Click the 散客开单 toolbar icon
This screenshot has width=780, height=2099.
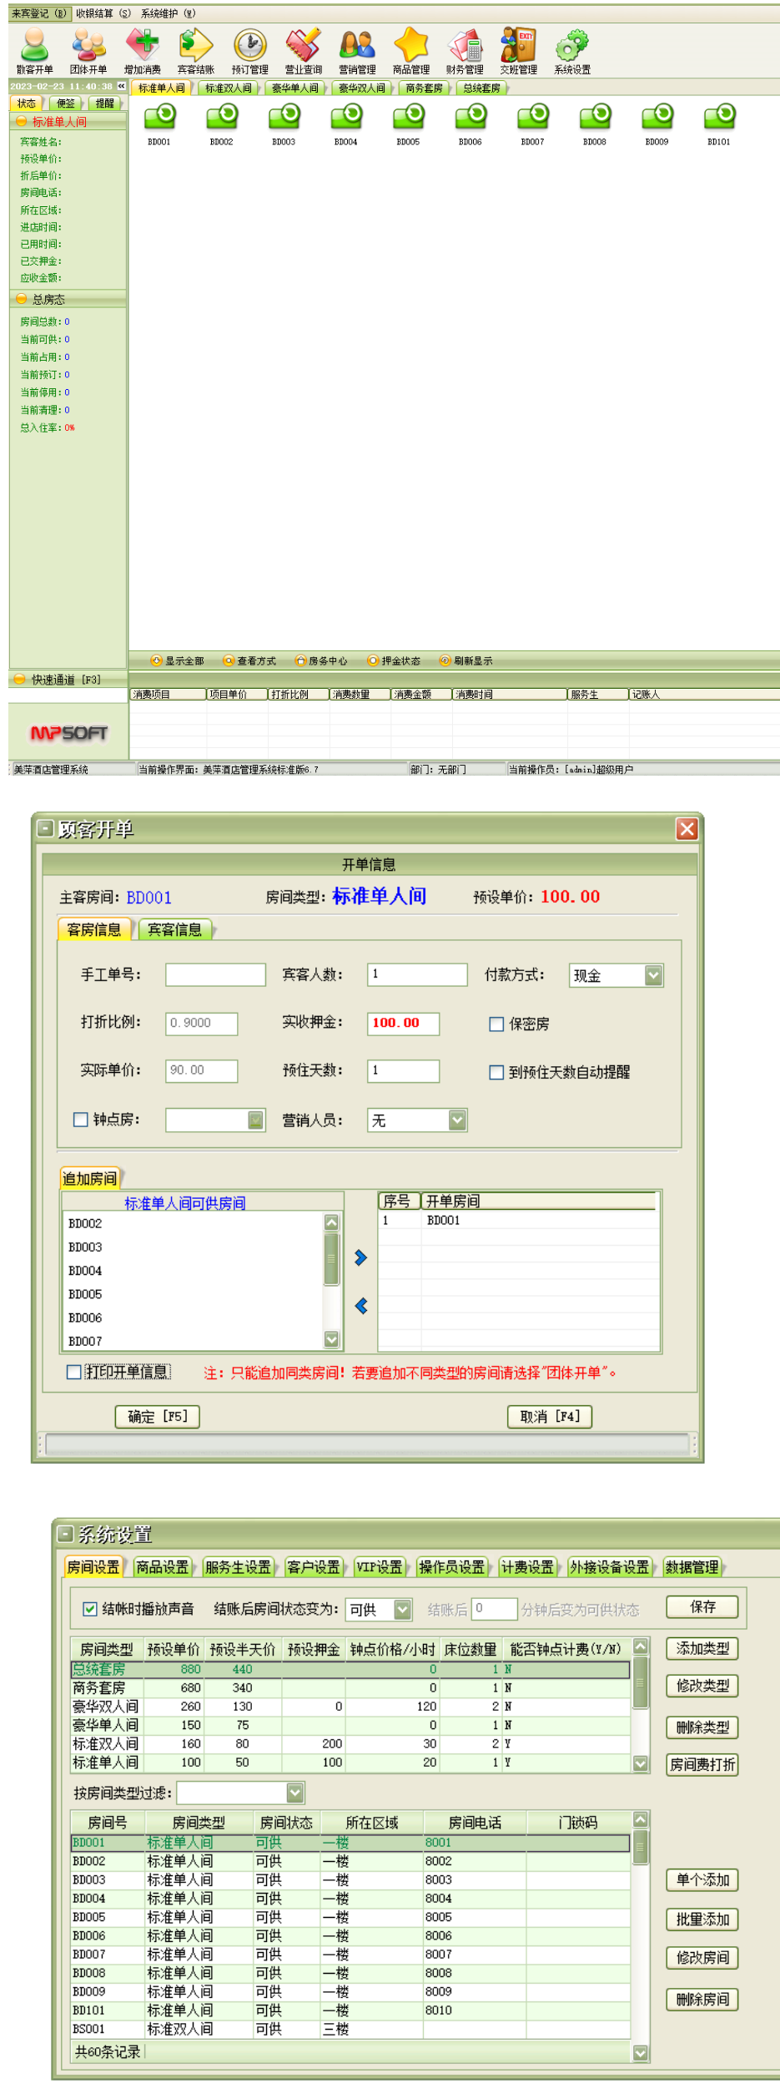[x=35, y=46]
